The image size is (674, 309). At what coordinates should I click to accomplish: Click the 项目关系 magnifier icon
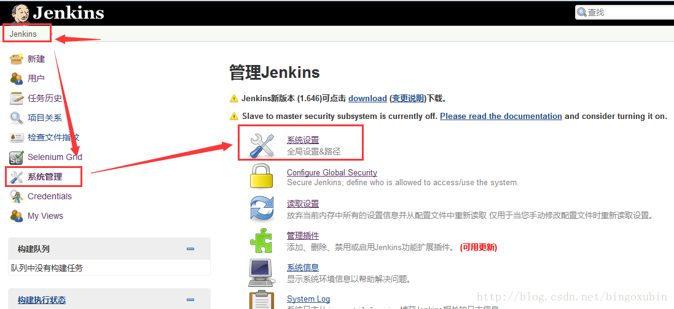pyautogui.click(x=17, y=118)
